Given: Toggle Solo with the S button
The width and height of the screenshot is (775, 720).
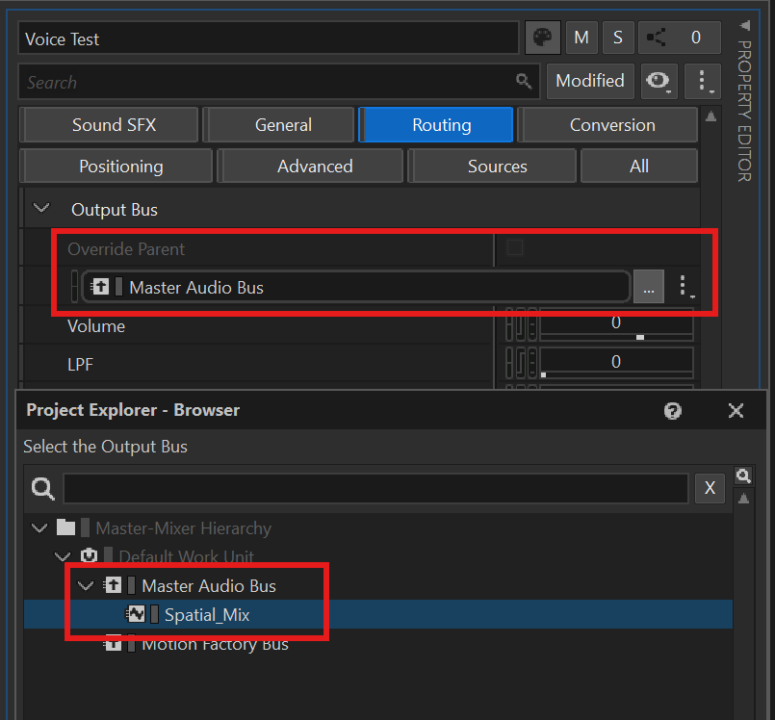Looking at the screenshot, I should point(618,38).
